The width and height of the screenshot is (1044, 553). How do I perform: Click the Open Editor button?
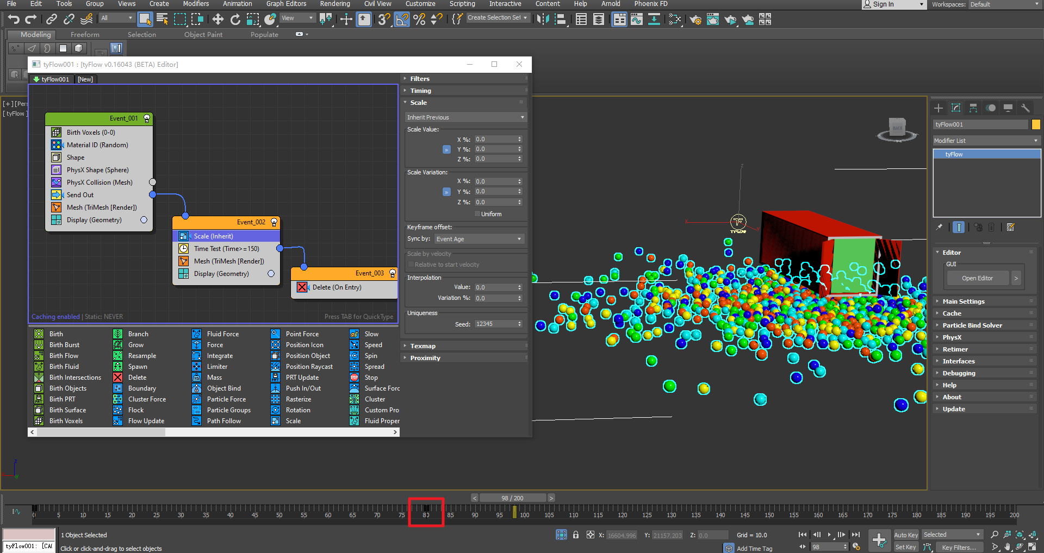977,278
